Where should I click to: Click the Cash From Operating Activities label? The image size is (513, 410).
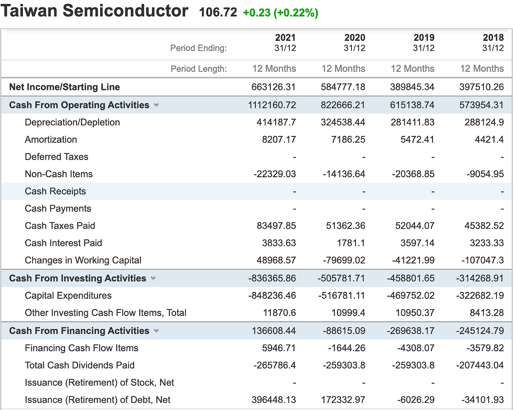point(79,105)
